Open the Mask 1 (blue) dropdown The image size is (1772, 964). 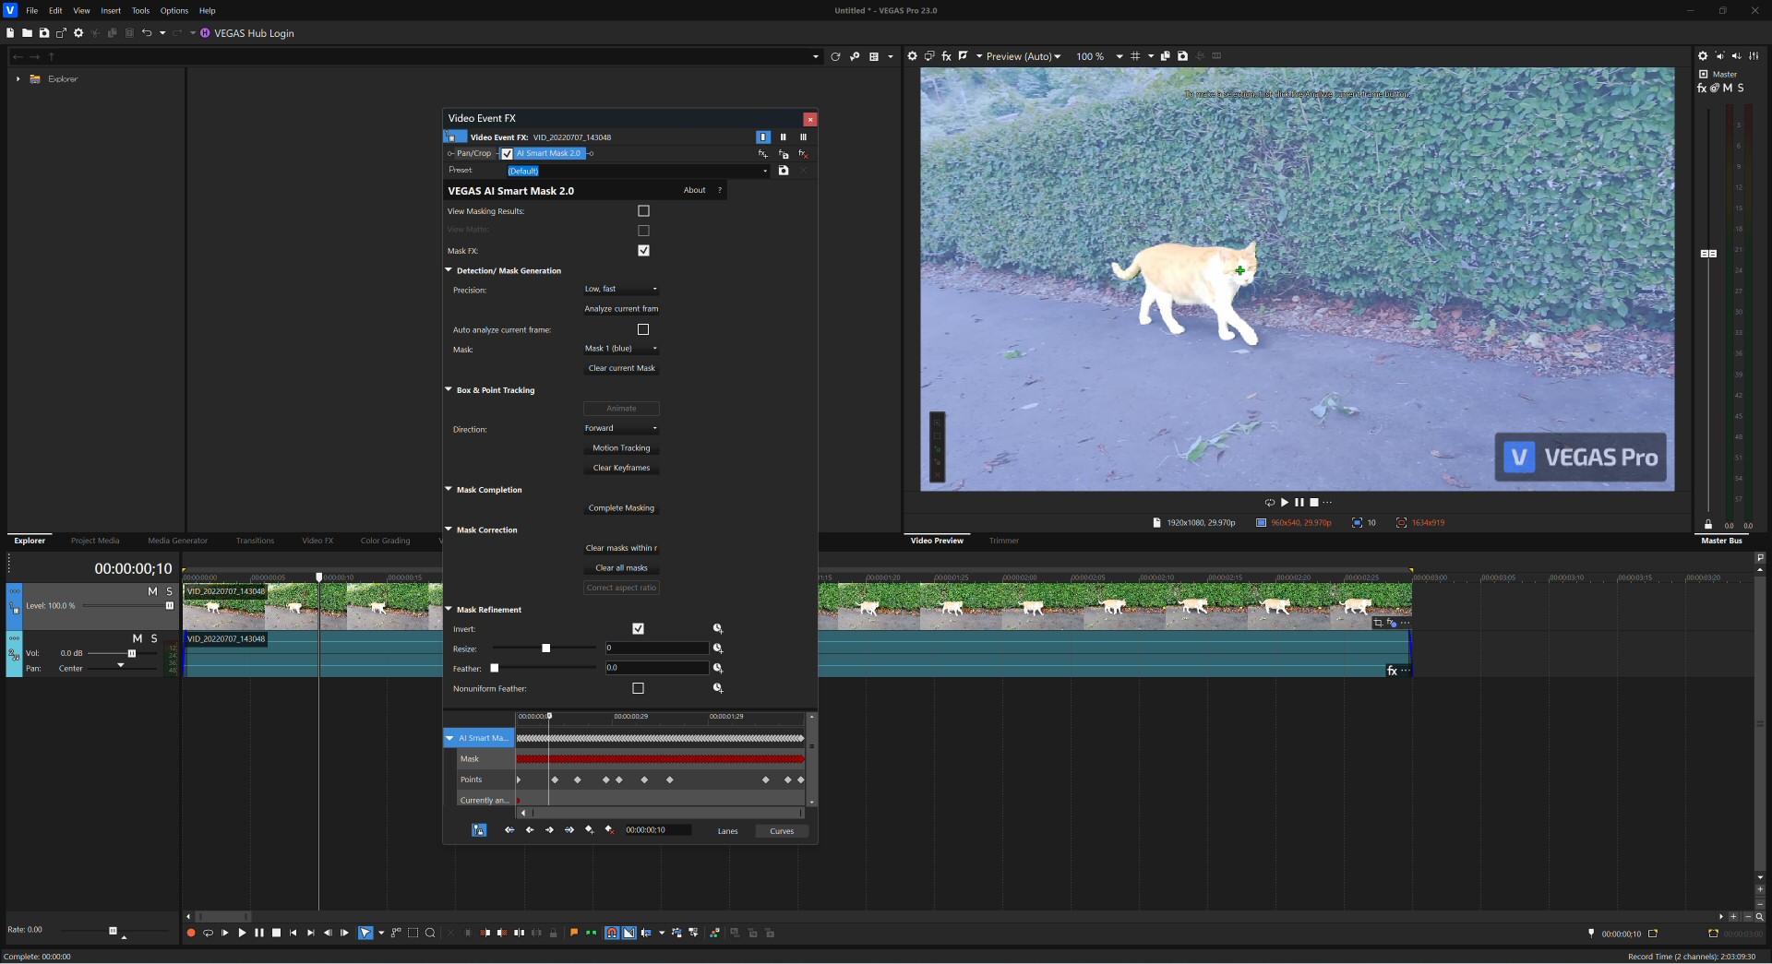tap(621, 349)
